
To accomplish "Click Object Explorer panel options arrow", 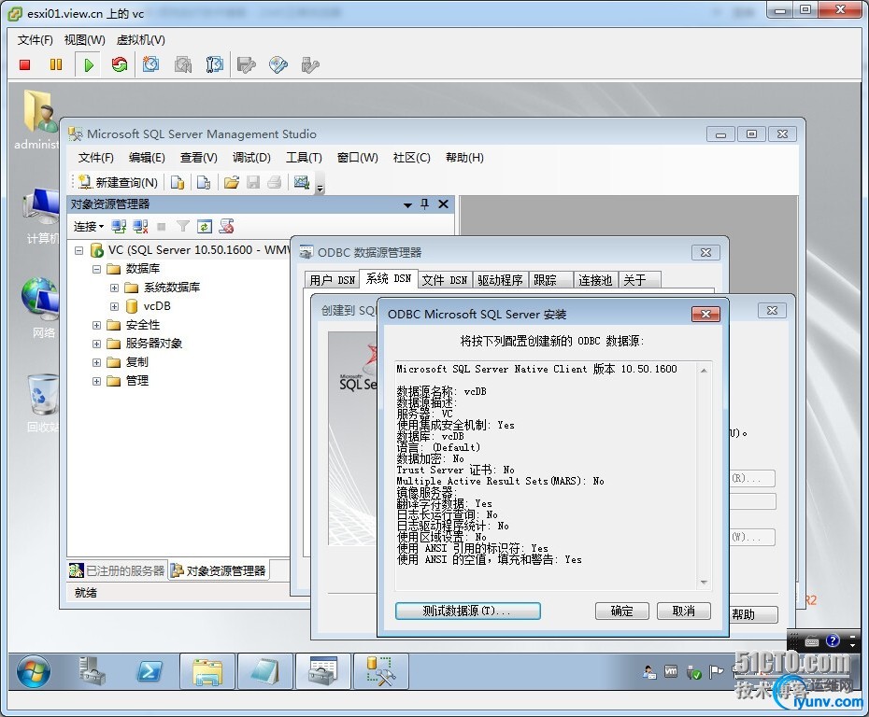I will pos(408,204).
